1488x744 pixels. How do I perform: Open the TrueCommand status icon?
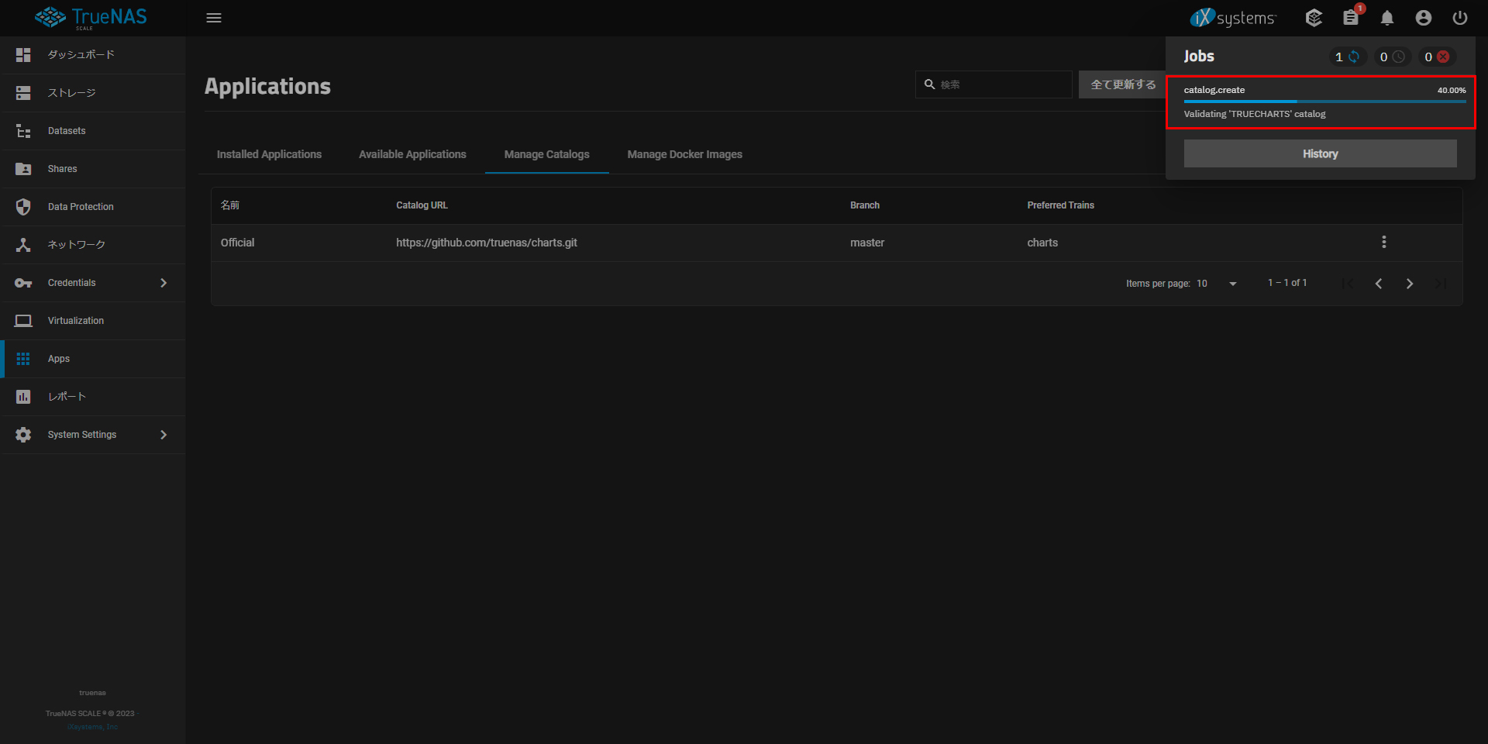tap(1314, 18)
